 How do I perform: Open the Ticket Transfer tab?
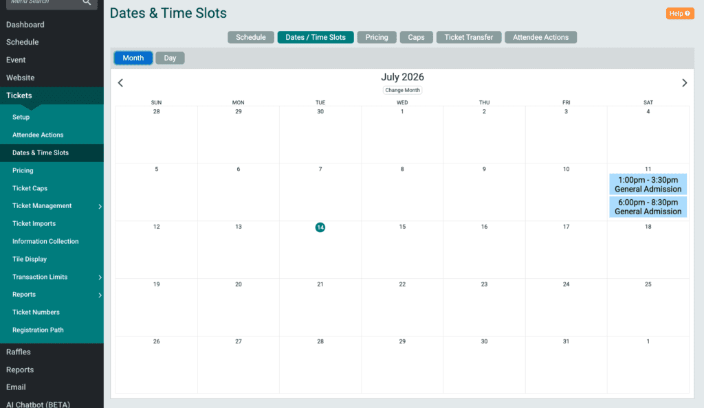pyautogui.click(x=468, y=37)
